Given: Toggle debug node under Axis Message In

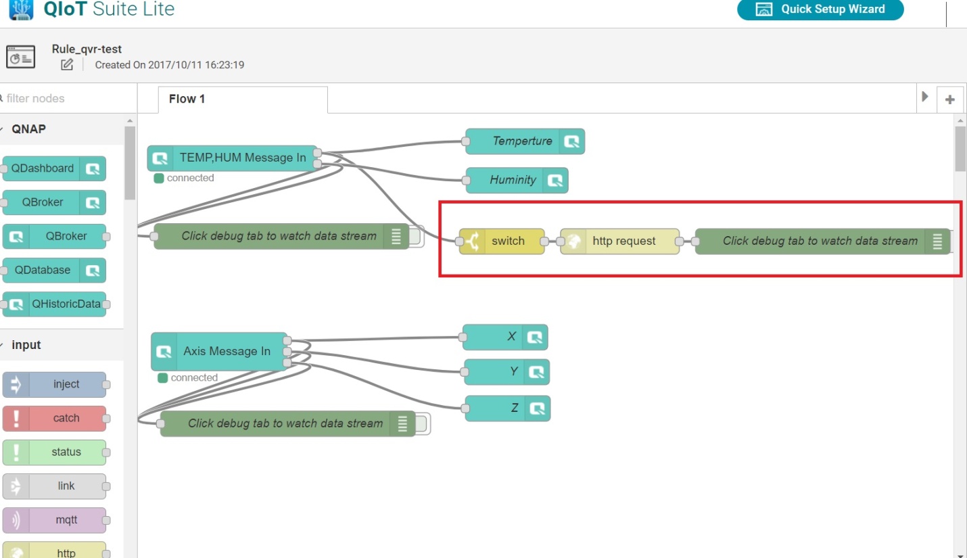Looking at the screenshot, I should tap(423, 424).
